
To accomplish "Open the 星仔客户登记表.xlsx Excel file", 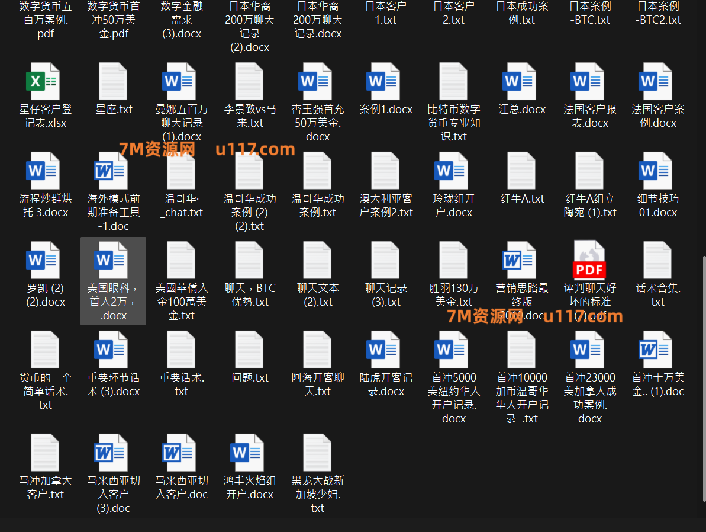I will (x=45, y=82).
